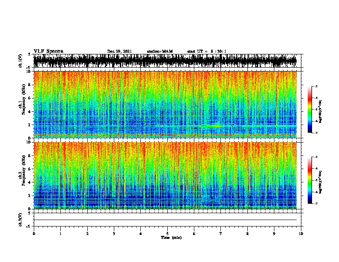The image size is (339, 262).
Task: Click the time axis tick label "8"
Action: [x=247, y=233]
